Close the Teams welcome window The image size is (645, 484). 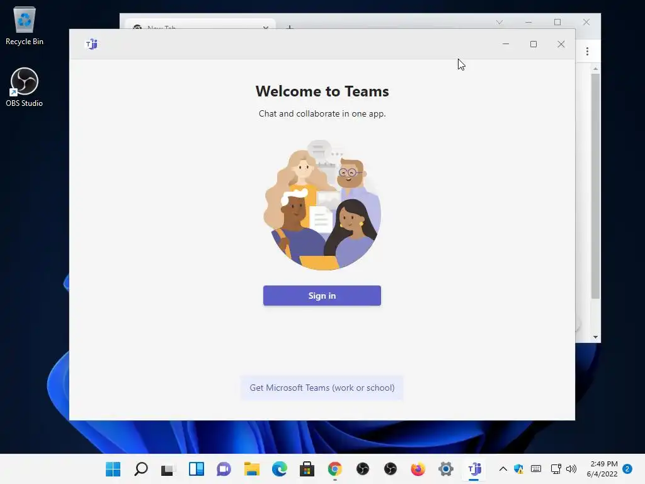561,44
